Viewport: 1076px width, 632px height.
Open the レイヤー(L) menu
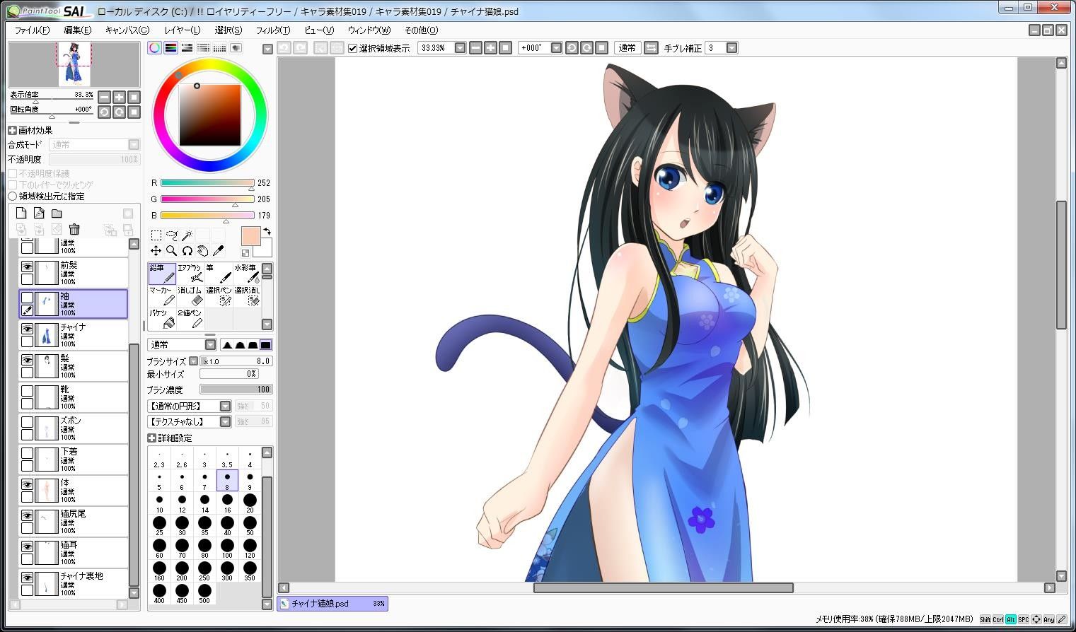183,30
